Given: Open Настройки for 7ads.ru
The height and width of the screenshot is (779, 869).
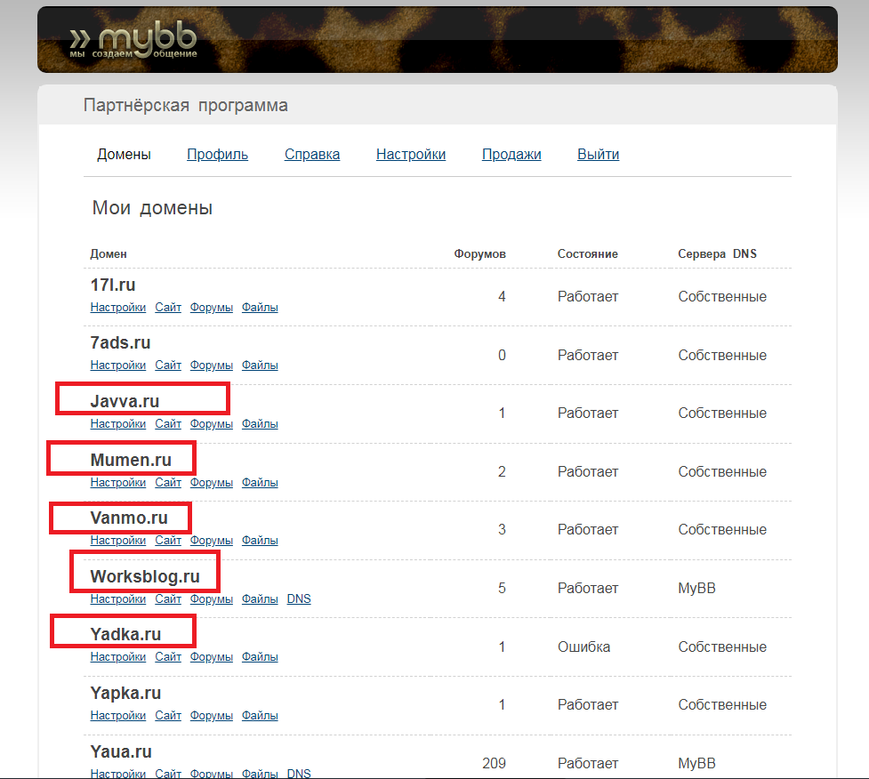Looking at the screenshot, I should [118, 365].
